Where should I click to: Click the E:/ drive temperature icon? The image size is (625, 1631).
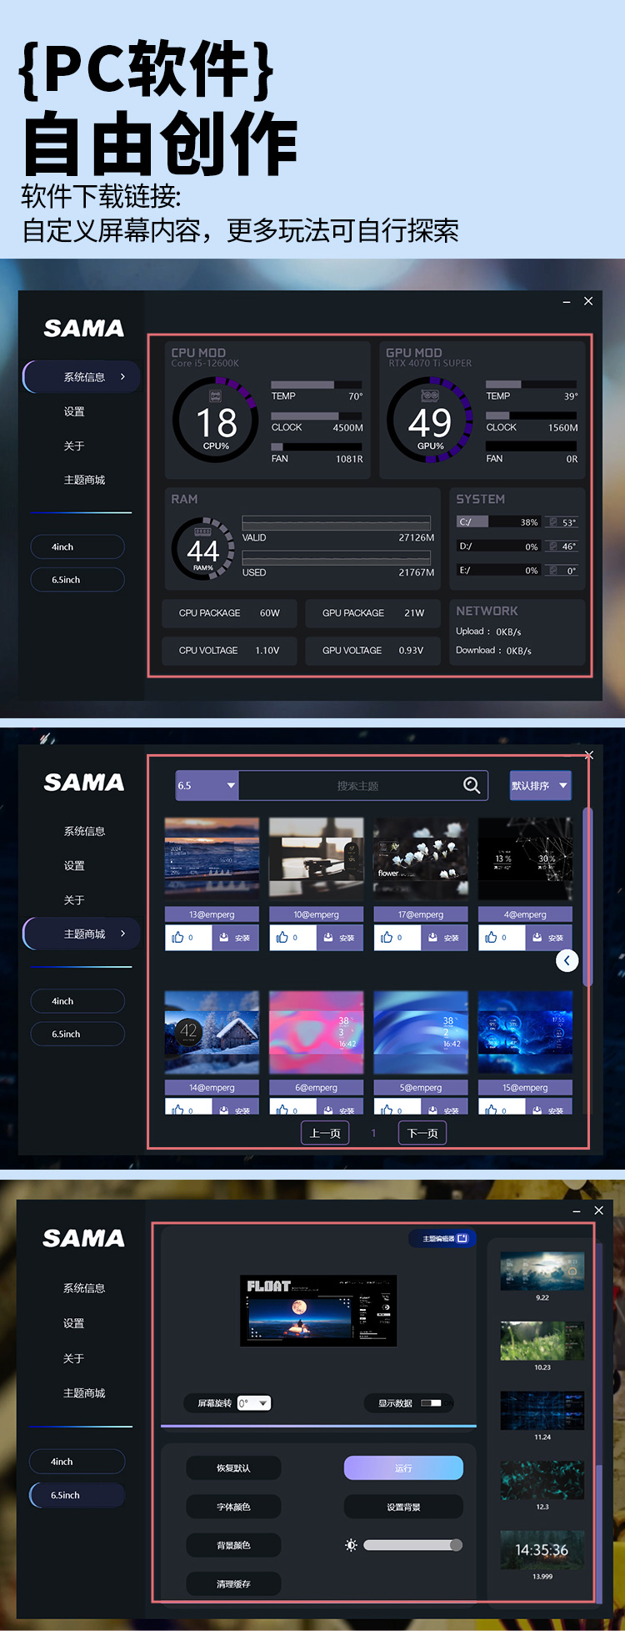553,571
